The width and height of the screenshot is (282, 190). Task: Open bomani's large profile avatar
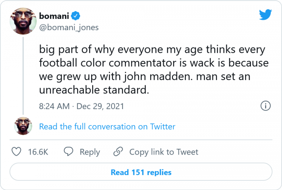pyautogui.click(x=23, y=21)
